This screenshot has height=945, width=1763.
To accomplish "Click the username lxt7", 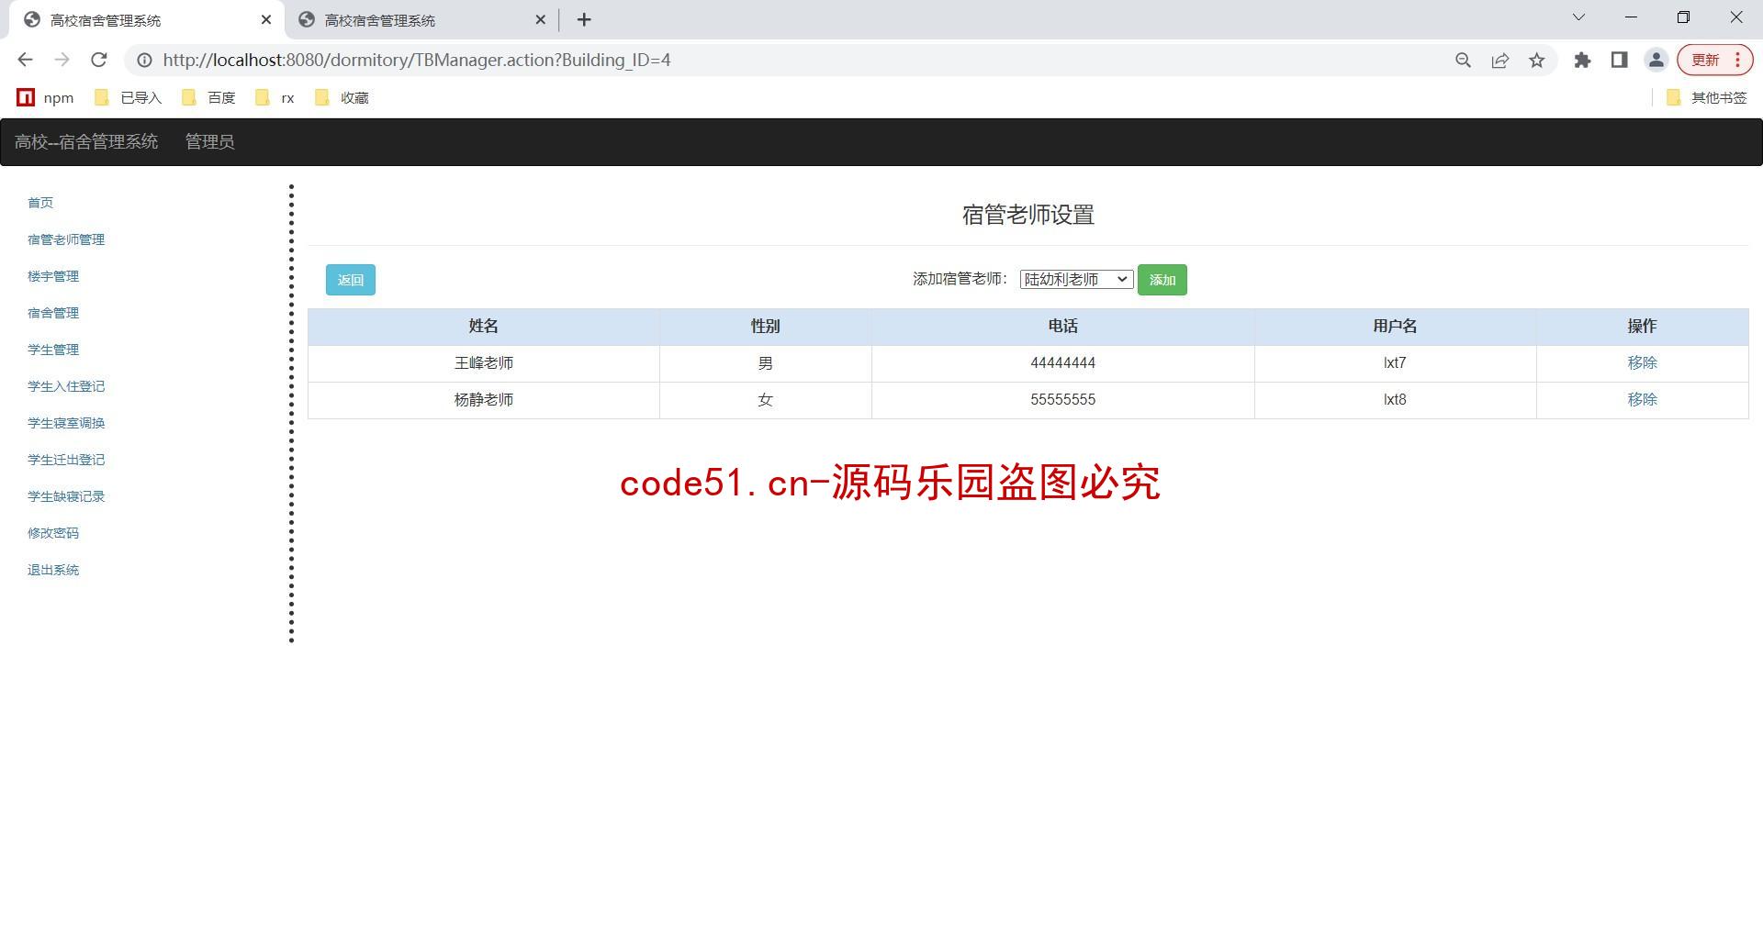I will click(1395, 363).
